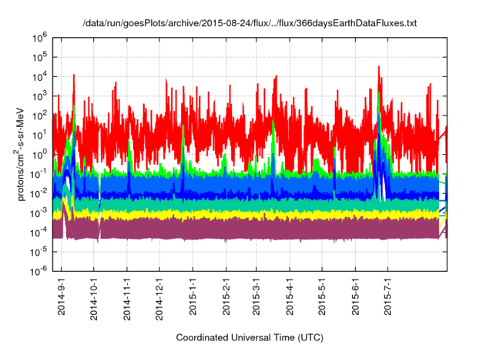Screen dimensions: 493x345
Task: Click the Coordinated Universal Time (UTC) axis label
Action: (249, 338)
